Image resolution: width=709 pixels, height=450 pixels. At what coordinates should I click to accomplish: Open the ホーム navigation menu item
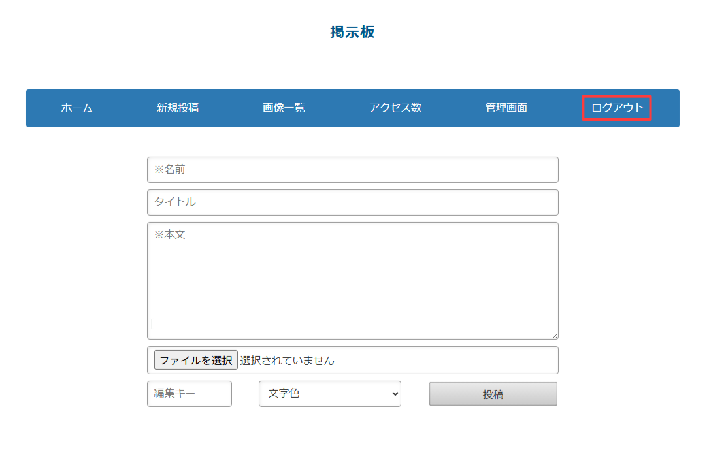76,108
